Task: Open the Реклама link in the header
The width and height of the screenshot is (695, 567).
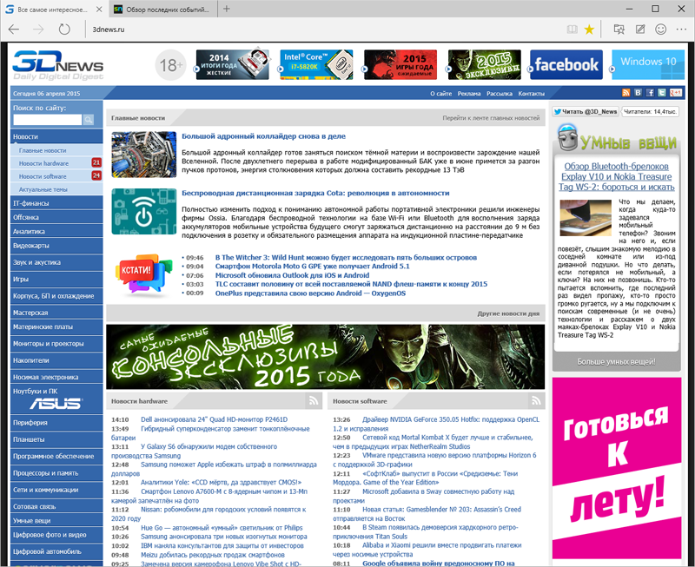Action: coord(469,94)
